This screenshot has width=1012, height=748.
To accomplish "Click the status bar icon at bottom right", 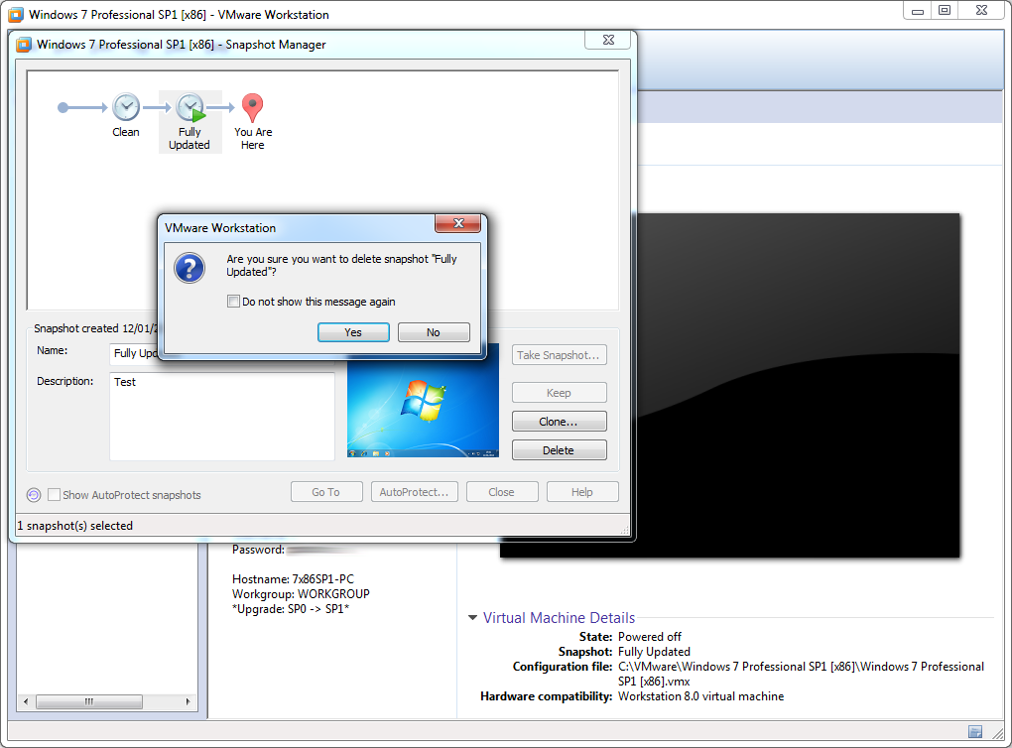I will (x=975, y=732).
